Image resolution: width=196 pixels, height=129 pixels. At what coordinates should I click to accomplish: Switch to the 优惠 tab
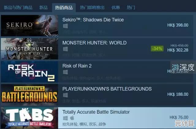click(x=116, y=8)
